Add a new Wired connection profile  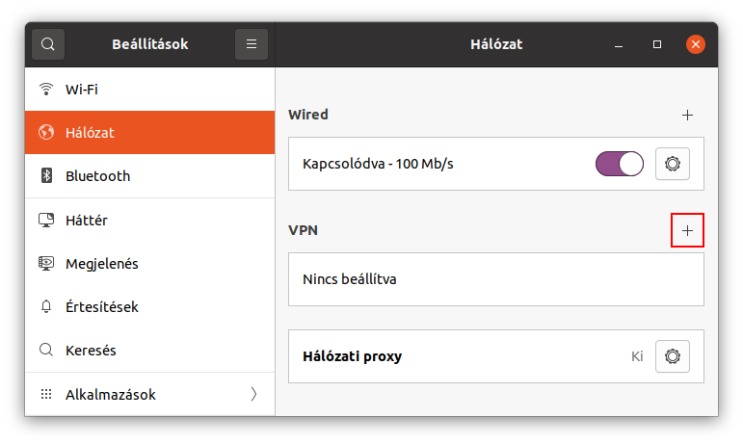click(687, 115)
